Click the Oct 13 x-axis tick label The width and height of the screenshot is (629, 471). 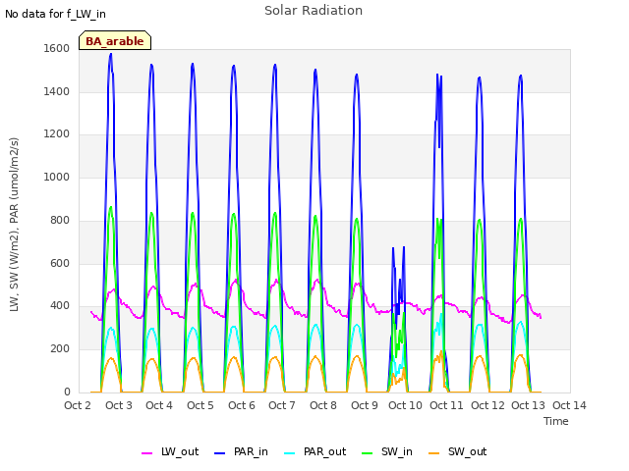tap(529, 405)
